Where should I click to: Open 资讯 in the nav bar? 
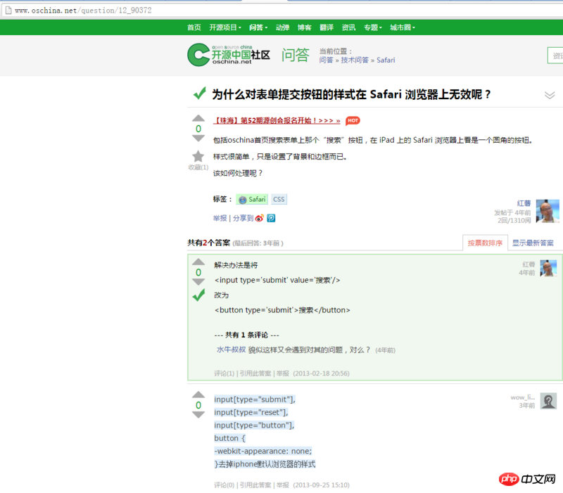coord(348,27)
